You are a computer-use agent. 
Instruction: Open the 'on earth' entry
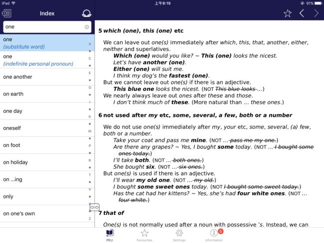point(47,94)
